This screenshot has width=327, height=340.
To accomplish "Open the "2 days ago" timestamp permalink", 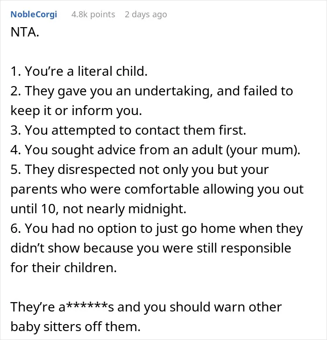I will click(x=146, y=14).
